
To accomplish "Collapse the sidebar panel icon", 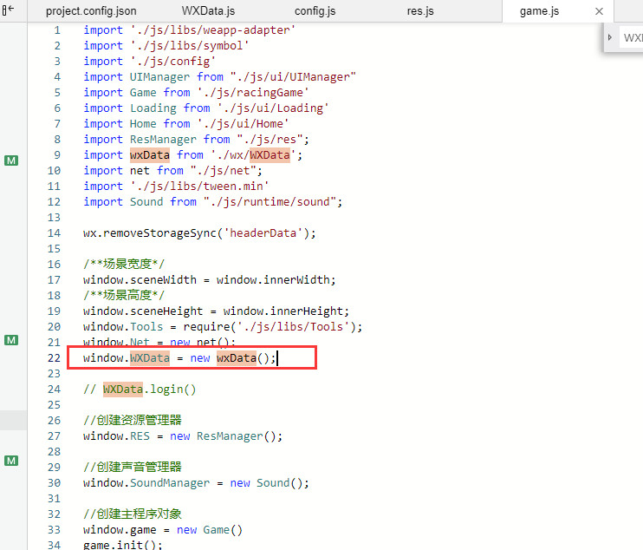I will coord(8,10).
